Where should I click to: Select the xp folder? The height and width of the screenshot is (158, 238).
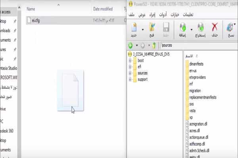191,117
